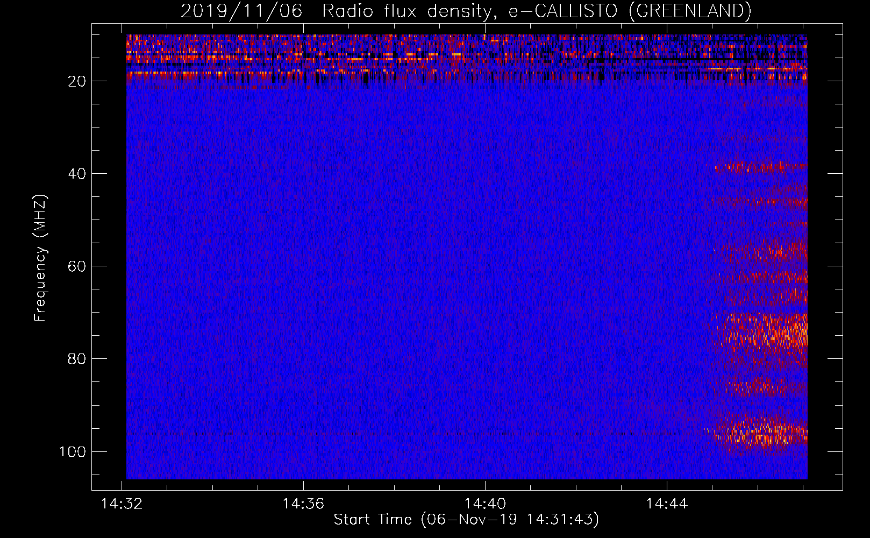Click the '14:44' time tick label

(667, 504)
